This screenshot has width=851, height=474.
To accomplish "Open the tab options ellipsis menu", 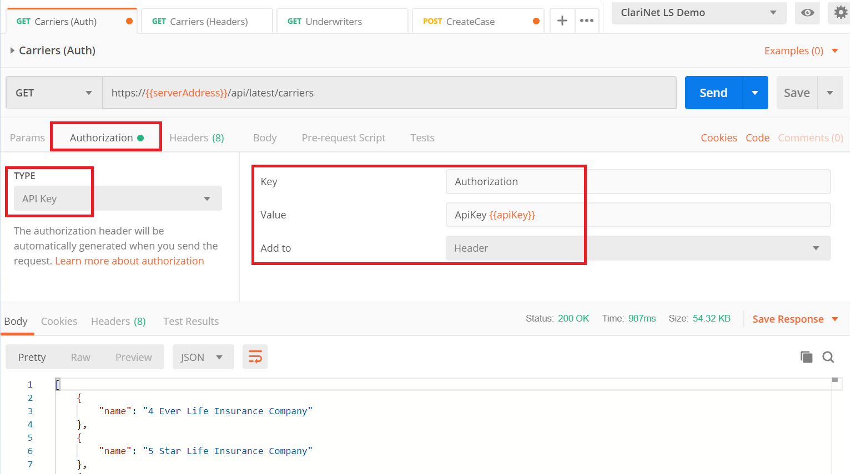I will [x=587, y=21].
